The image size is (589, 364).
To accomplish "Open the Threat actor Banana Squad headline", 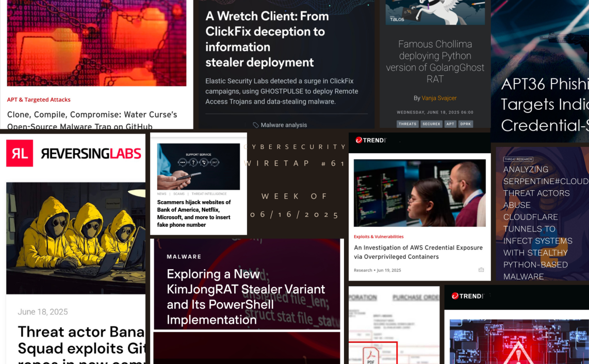I will tap(81, 346).
